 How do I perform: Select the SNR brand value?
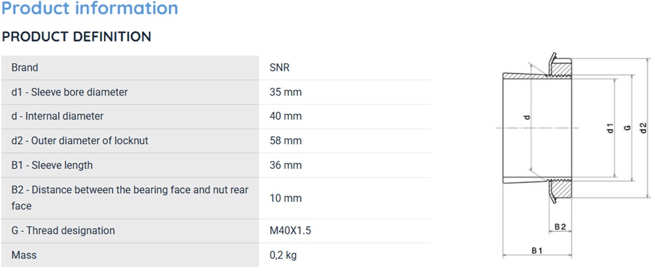[280, 67]
